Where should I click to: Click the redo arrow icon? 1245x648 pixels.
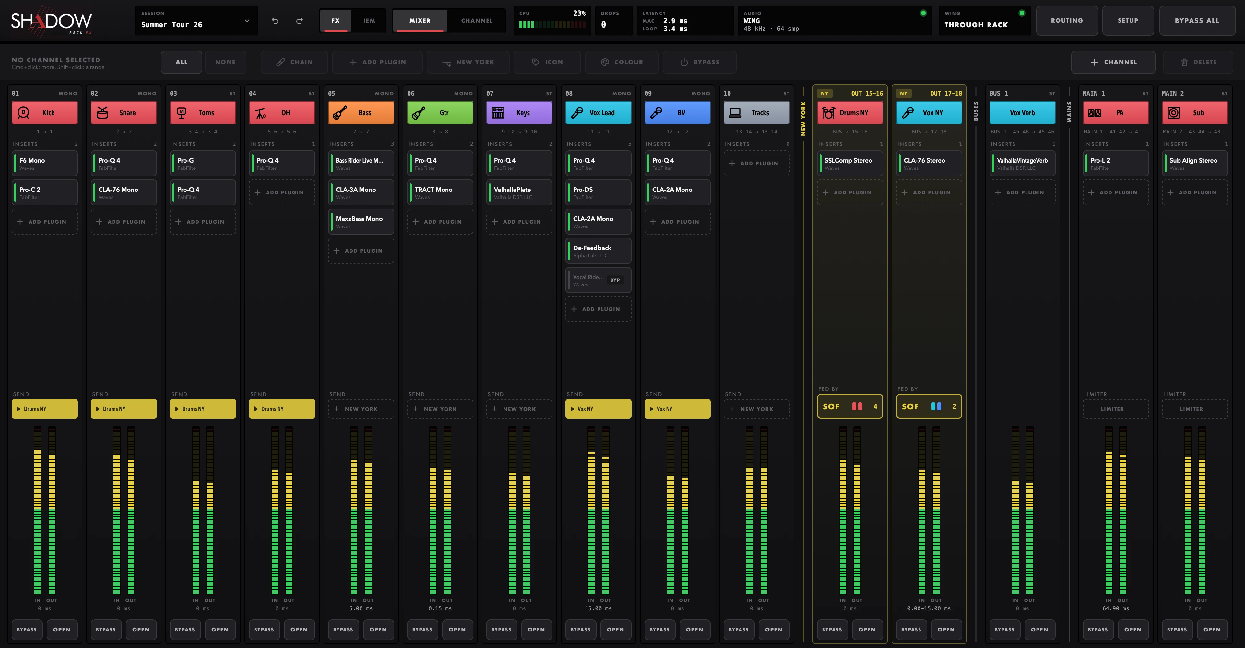pos(300,21)
